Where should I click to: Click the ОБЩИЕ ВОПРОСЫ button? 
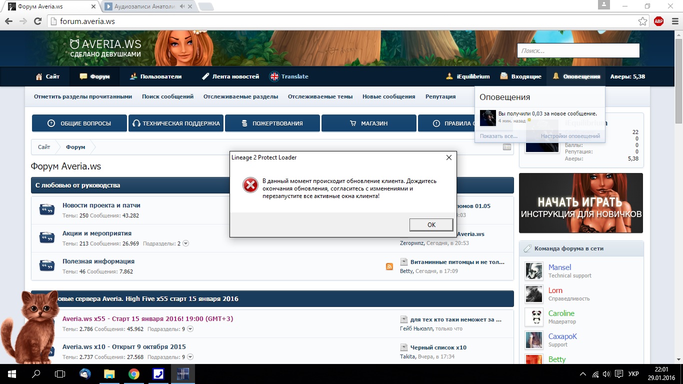(79, 123)
